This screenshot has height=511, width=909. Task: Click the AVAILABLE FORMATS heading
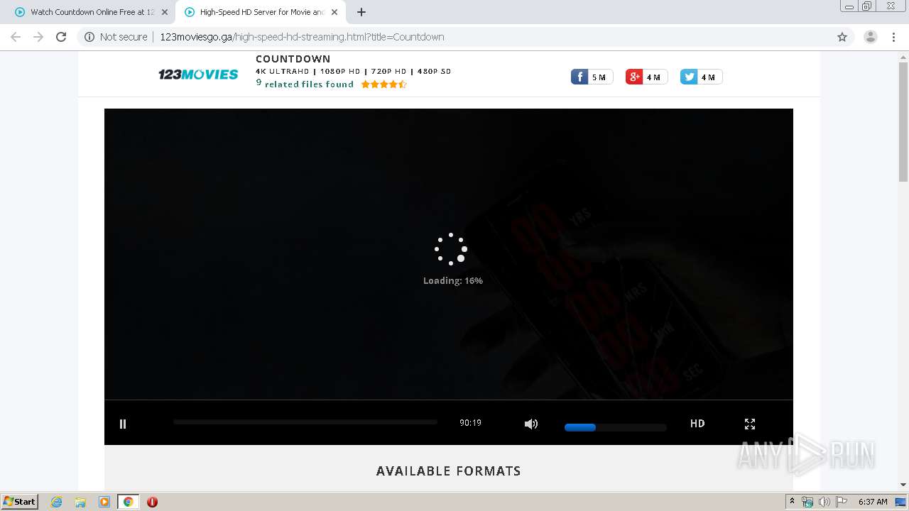pyautogui.click(x=449, y=471)
